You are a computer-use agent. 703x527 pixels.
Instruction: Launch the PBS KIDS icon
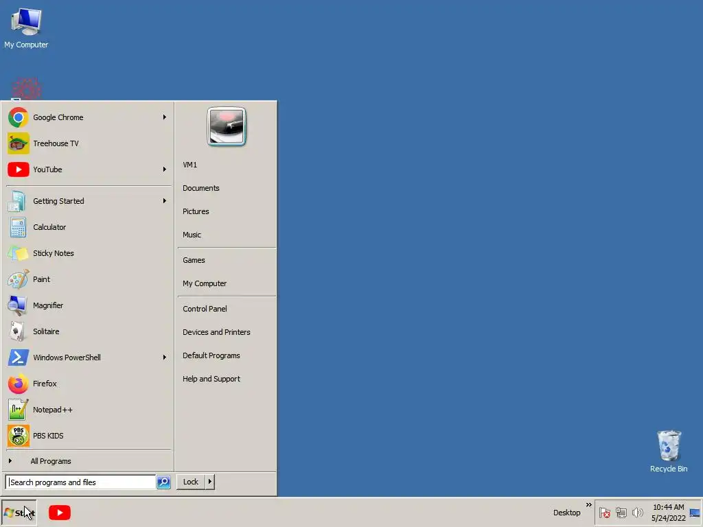[x=18, y=436]
